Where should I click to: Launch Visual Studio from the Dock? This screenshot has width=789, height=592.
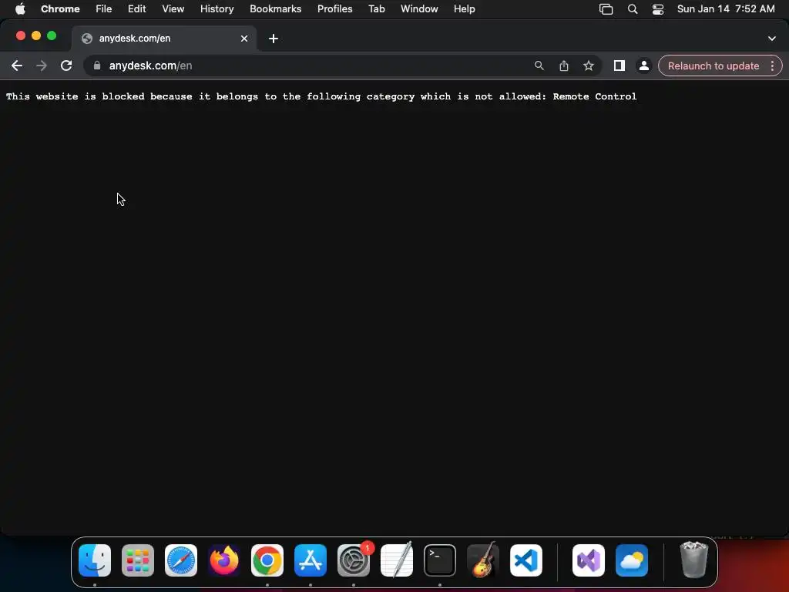[588, 560]
